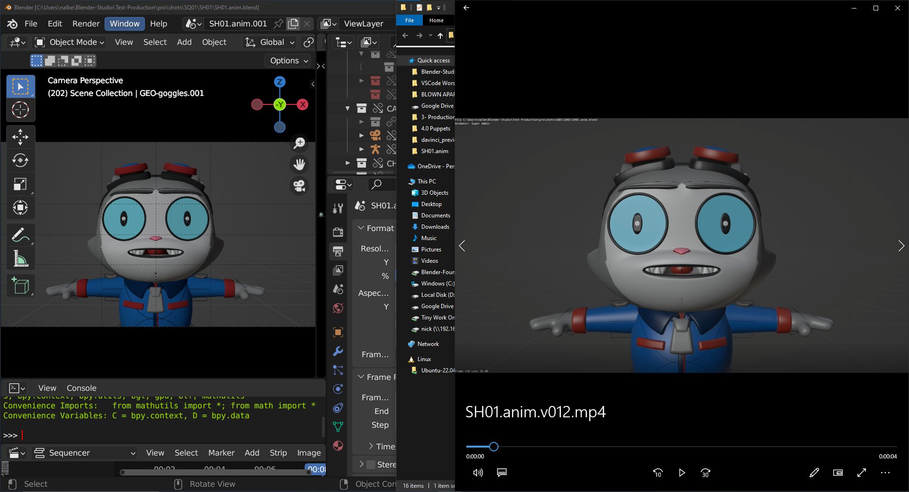Pin the SH01.anim.001 scene with the pin icon
The width and height of the screenshot is (909, 492).
coord(279,24)
